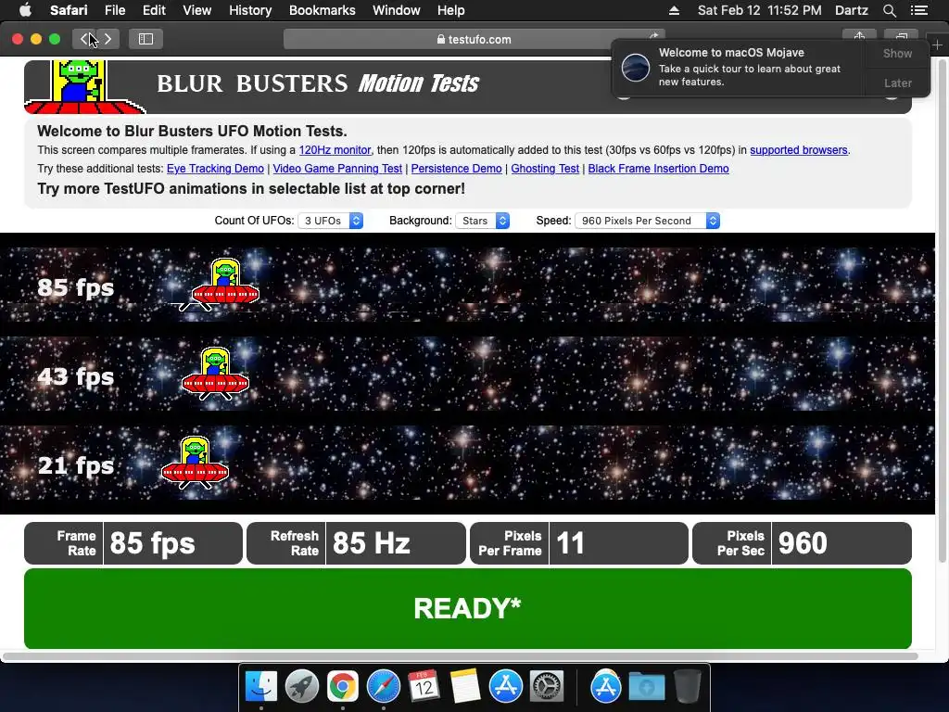Click the date and time in menu bar
The image size is (949, 712).
tap(760, 10)
